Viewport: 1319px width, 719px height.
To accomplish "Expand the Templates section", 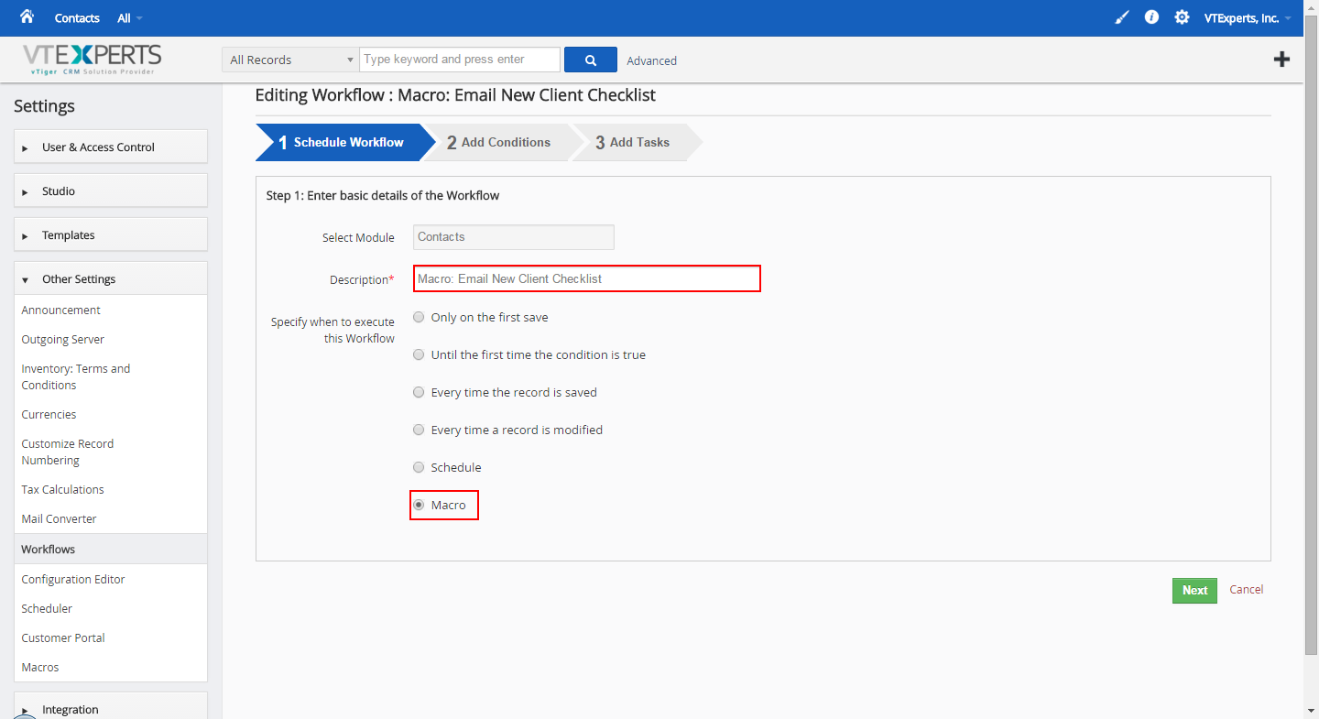I will coord(111,234).
